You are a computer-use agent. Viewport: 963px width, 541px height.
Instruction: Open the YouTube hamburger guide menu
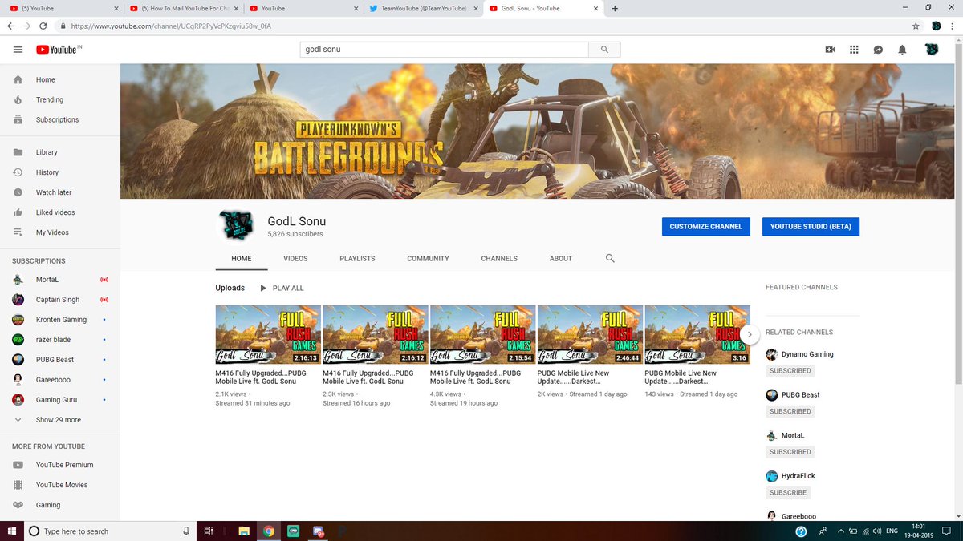pyautogui.click(x=18, y=50)
